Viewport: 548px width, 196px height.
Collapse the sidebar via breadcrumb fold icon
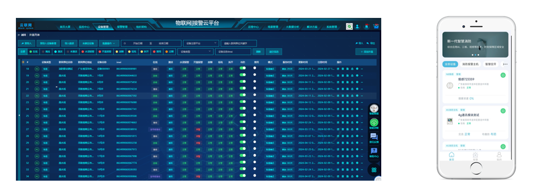[x=19, y=35]
